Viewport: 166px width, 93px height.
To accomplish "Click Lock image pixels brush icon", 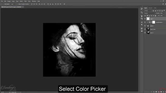I will click(149, 16).
